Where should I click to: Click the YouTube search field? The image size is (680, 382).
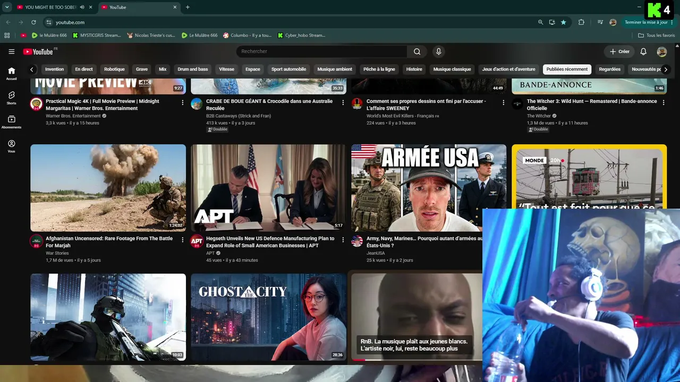[x=321, y=51]
